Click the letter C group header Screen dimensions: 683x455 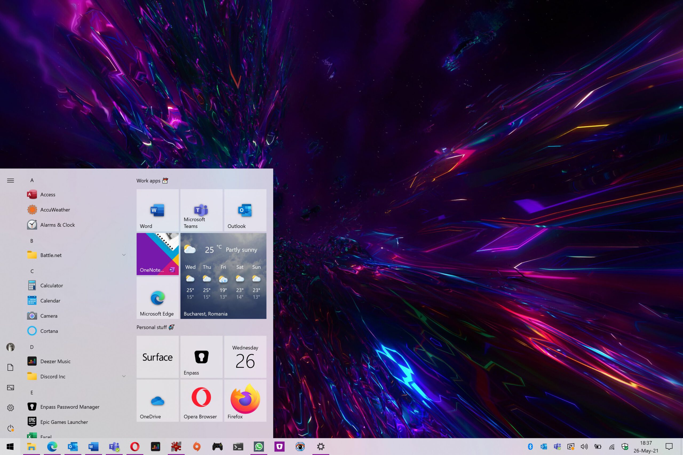[x=32, y=271]
